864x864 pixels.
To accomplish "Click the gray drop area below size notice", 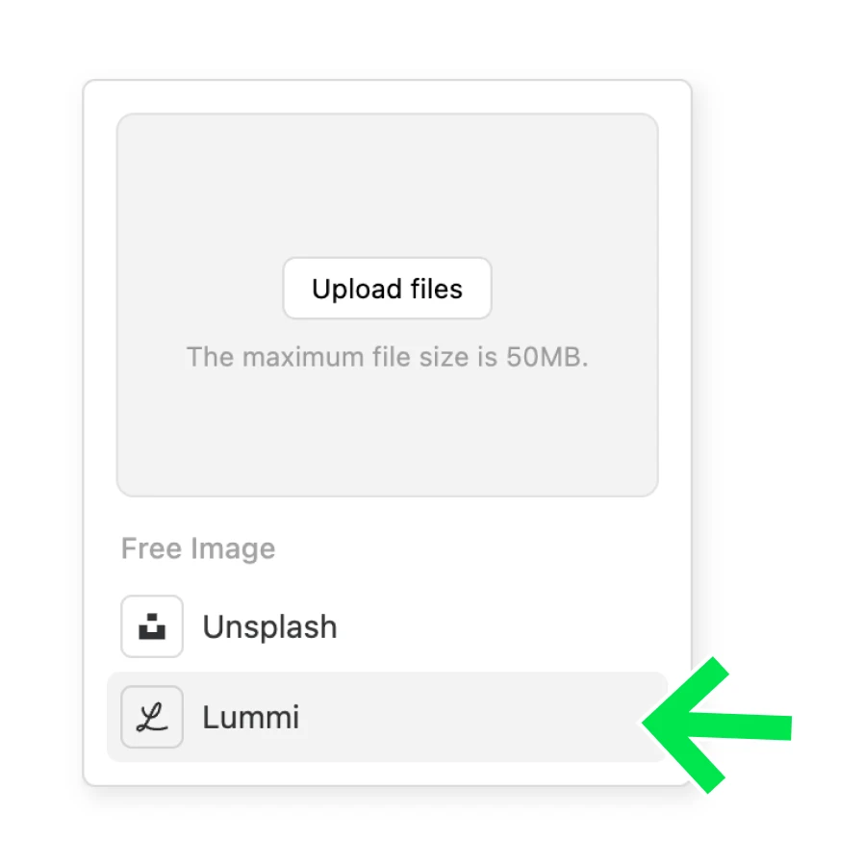I will coord(387,433).
